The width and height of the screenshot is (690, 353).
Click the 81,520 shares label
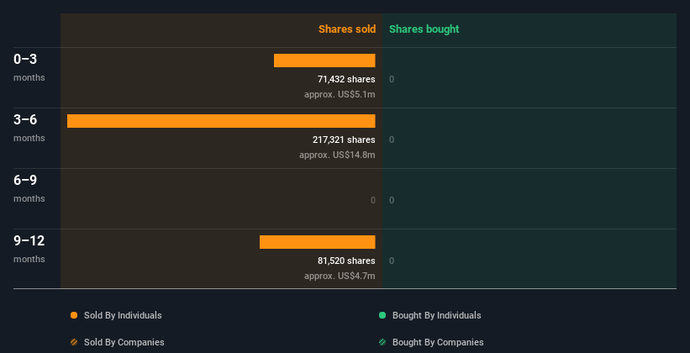click(x=340, y=261)
